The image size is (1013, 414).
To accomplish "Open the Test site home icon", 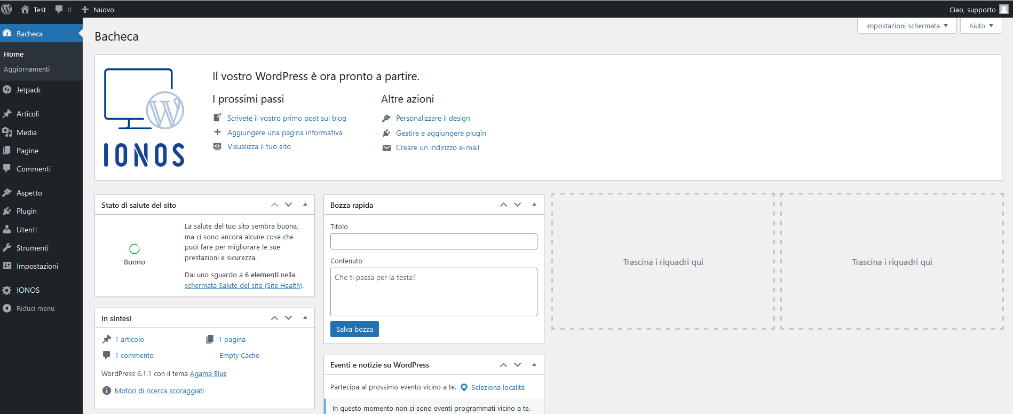I will (x=25, y=10).
